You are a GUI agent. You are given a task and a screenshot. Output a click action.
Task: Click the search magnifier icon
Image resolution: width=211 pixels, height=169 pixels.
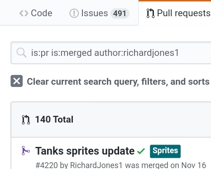point(21,53)
